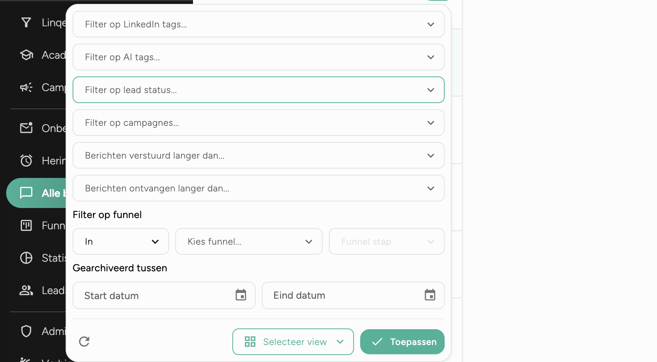Open the Linqed filter sidebar icon

point(26,22)
